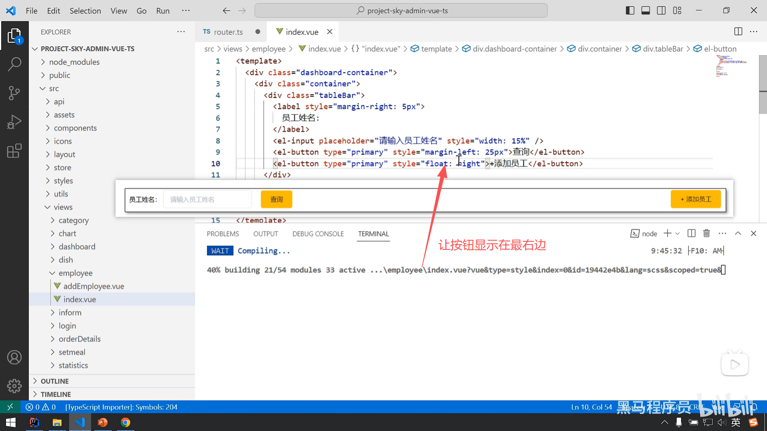Click the 请输入员工姓名 input field
Image resolution: width=767 pixels, height=431 pixels.
[x=207, y=199]
